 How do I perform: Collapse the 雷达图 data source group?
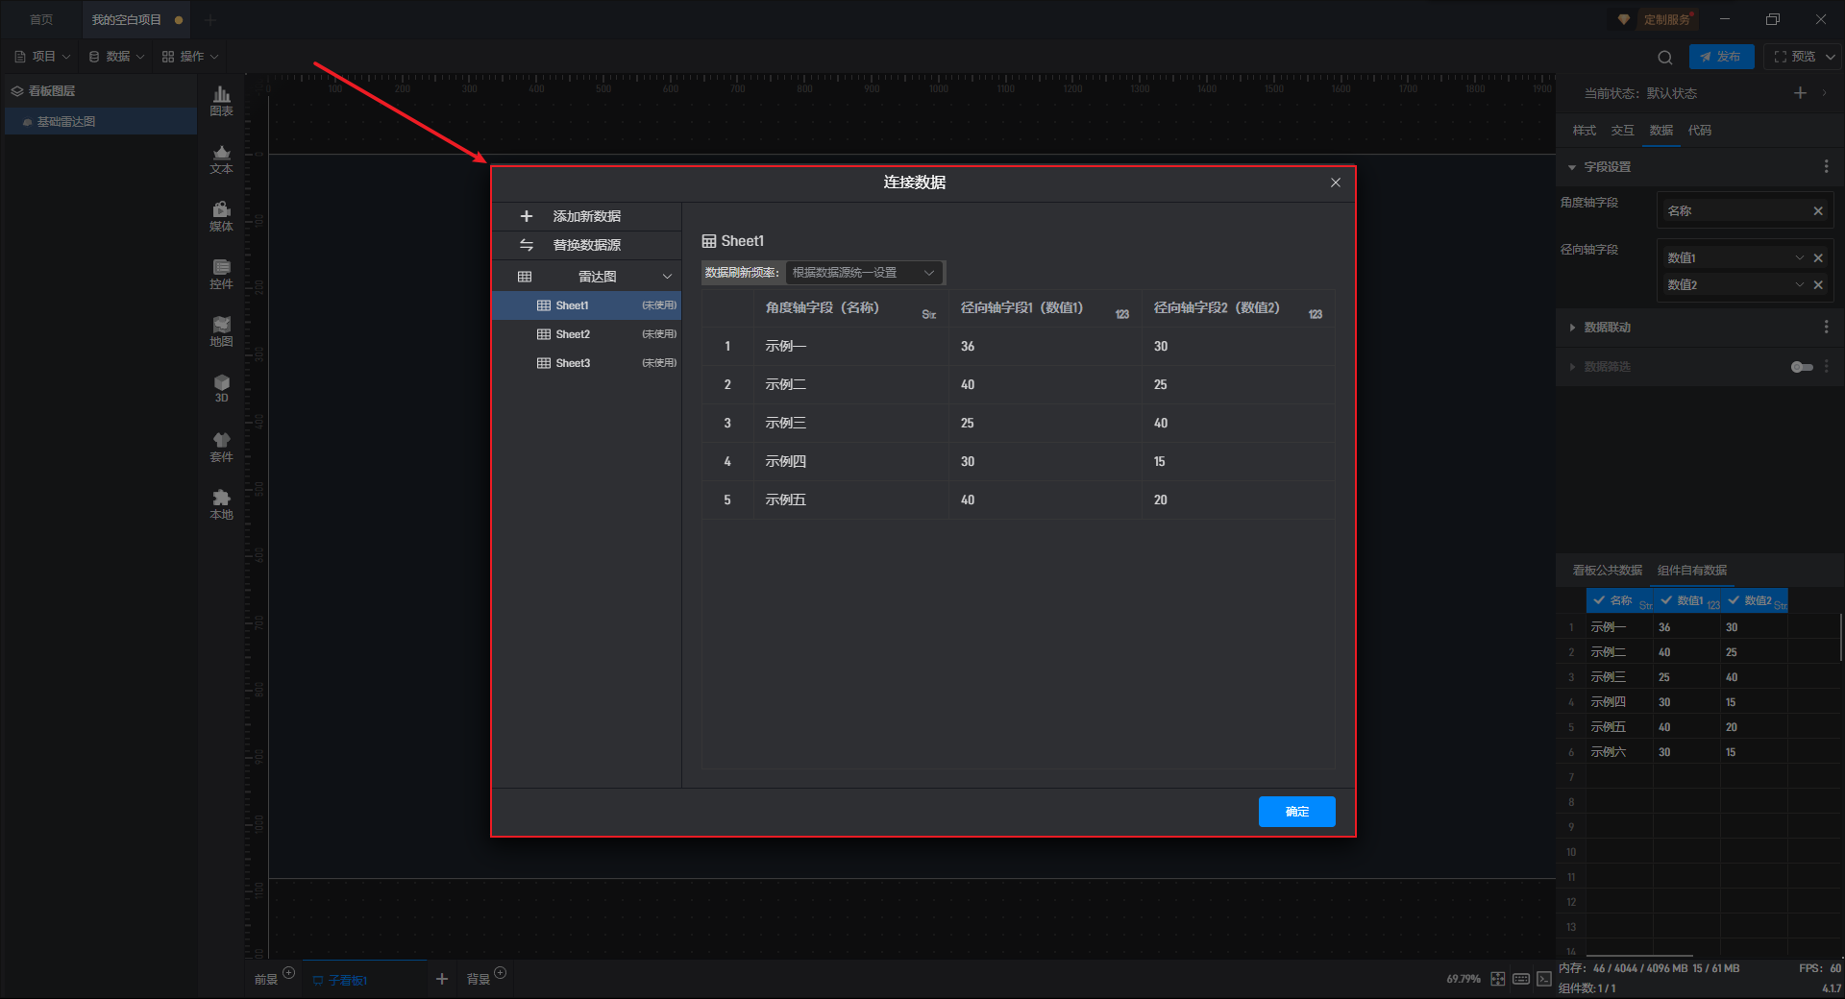667,277
